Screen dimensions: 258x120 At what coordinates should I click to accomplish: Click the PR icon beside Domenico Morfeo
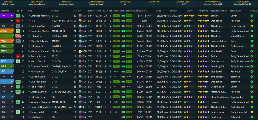18,31
